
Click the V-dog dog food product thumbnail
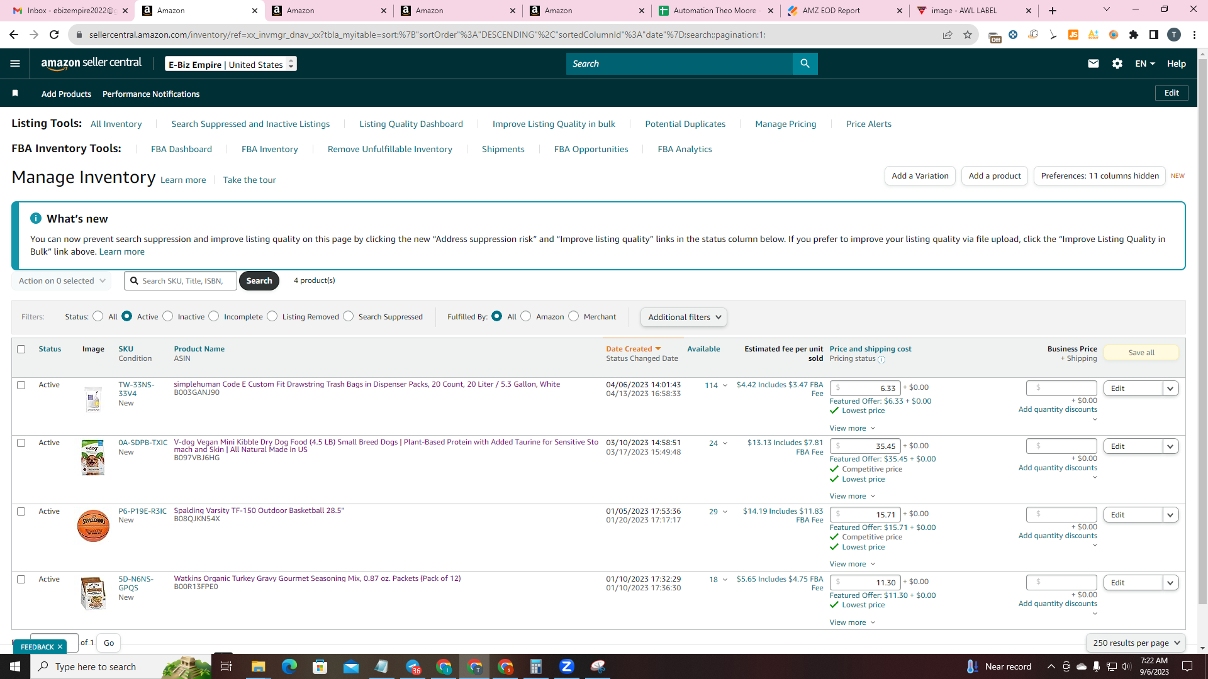coord(93,458)
